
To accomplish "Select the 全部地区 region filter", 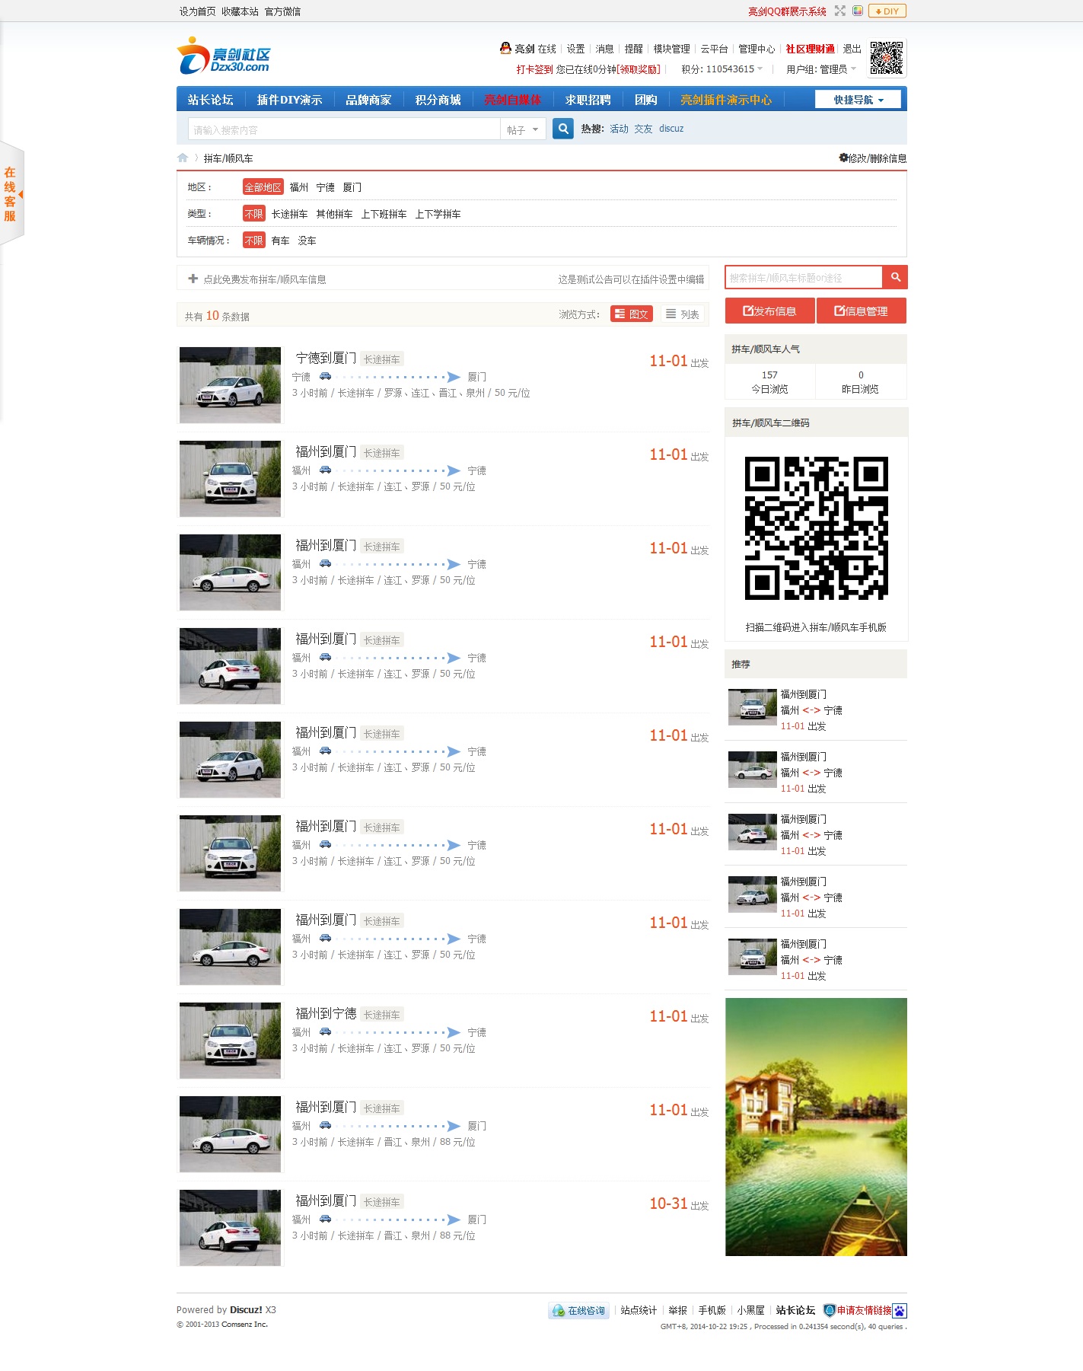I will (263, 187).
